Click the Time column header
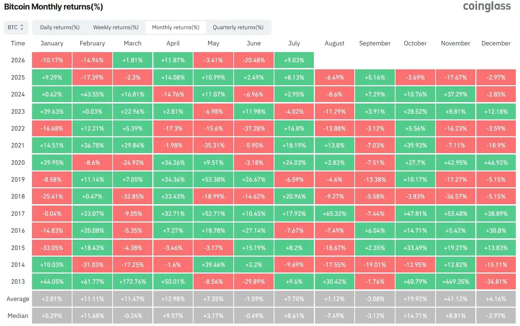520x326 pixels. pos(18,43)
